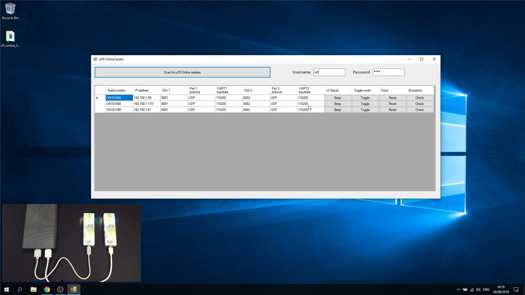Click the Port 1 column header

pos(174,90)
